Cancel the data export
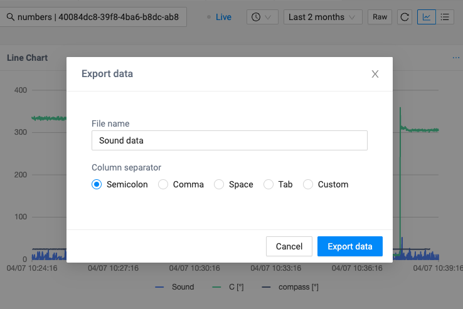 click(289, 246)
